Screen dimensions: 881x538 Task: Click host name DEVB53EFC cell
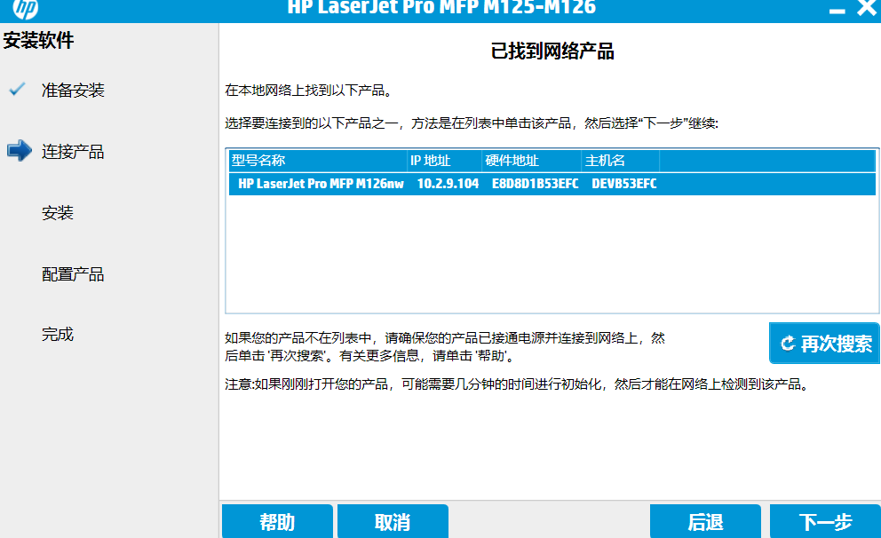[623, 184]
